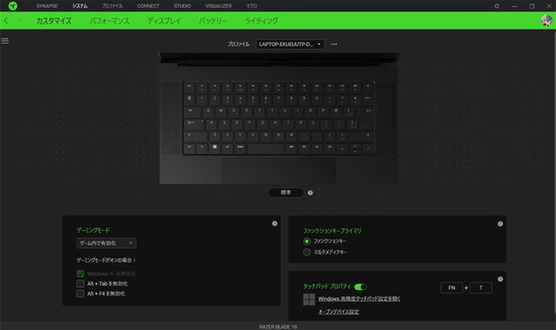556x330 pixels.
Task: Show help for ゲーミングモード panel
Action: [x=275, y=224]
